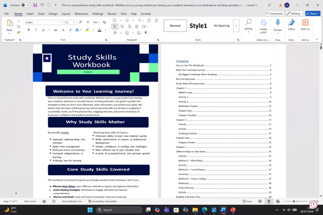Clear all formatting with the eraser A icon
The height and width of the screenshot is (215, 323).
click(x=105, y=22)
